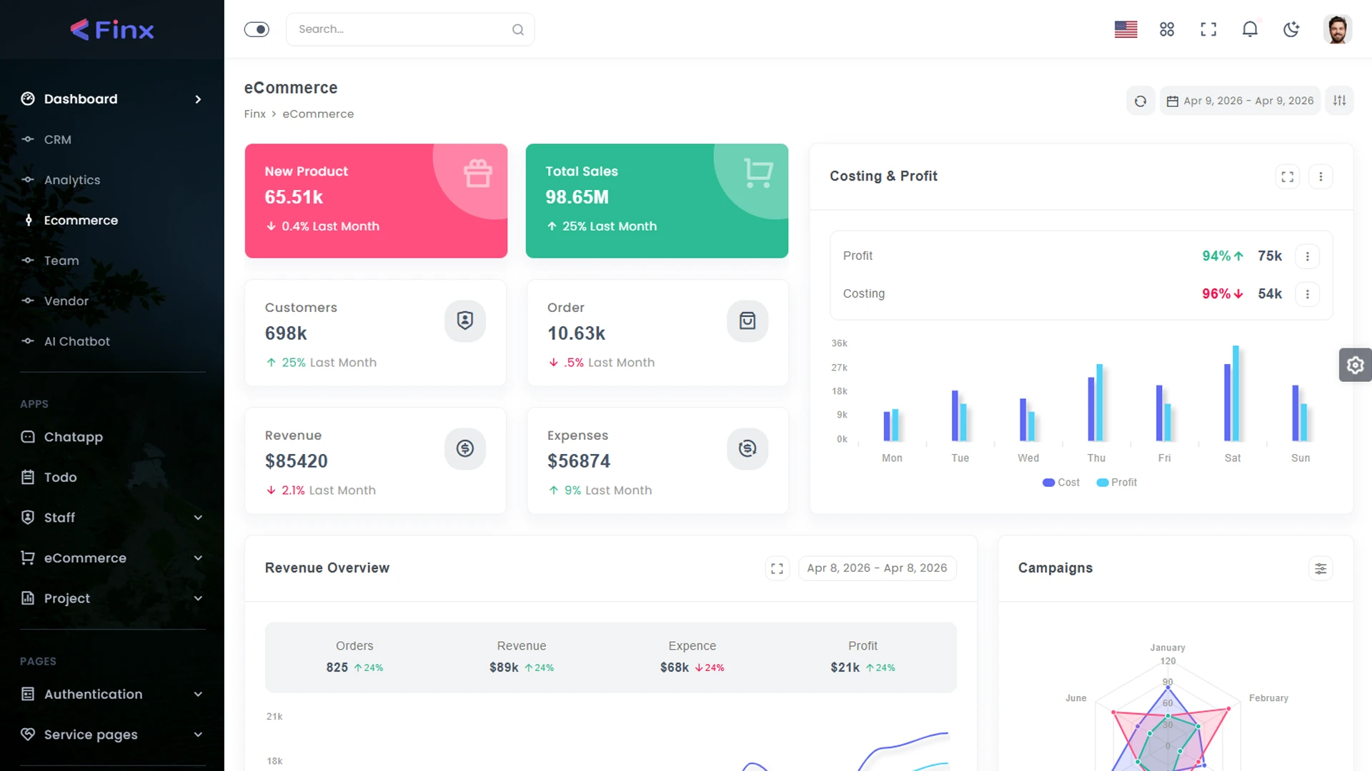Screen dimensions: 1372x771
Task: Click the New Product 65.51k card
Action: pos(376,201)
